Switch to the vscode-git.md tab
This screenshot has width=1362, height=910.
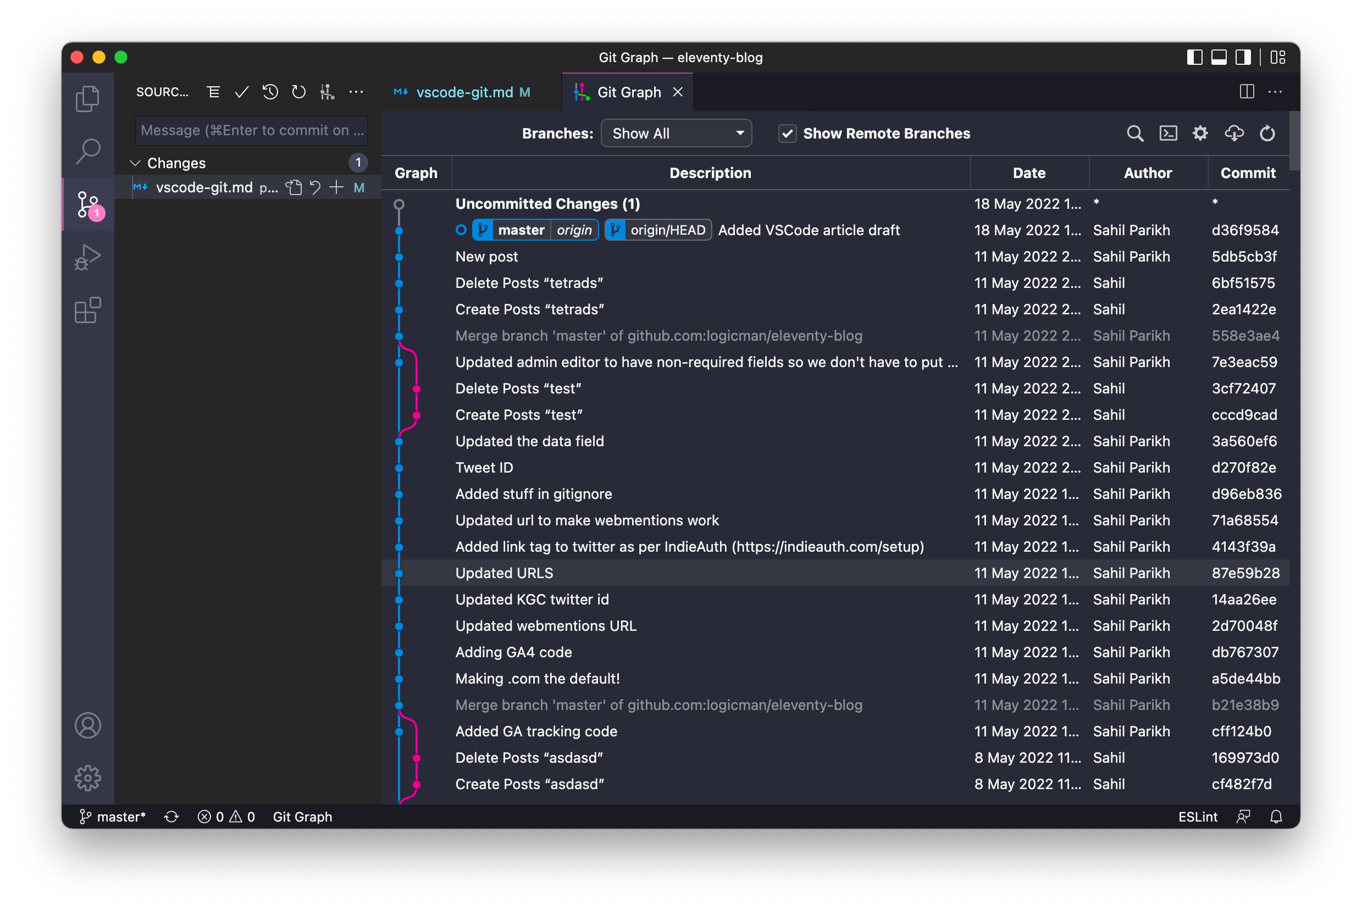(x=464, y=92)
